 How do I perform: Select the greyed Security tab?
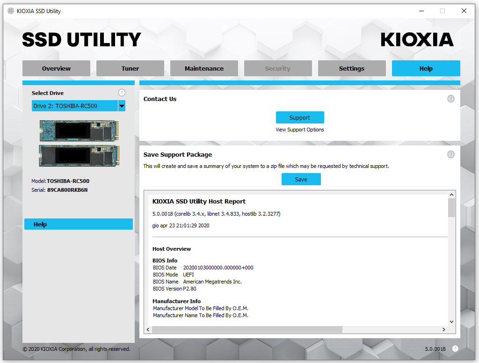pyautogui.click(x=278, y=68)
